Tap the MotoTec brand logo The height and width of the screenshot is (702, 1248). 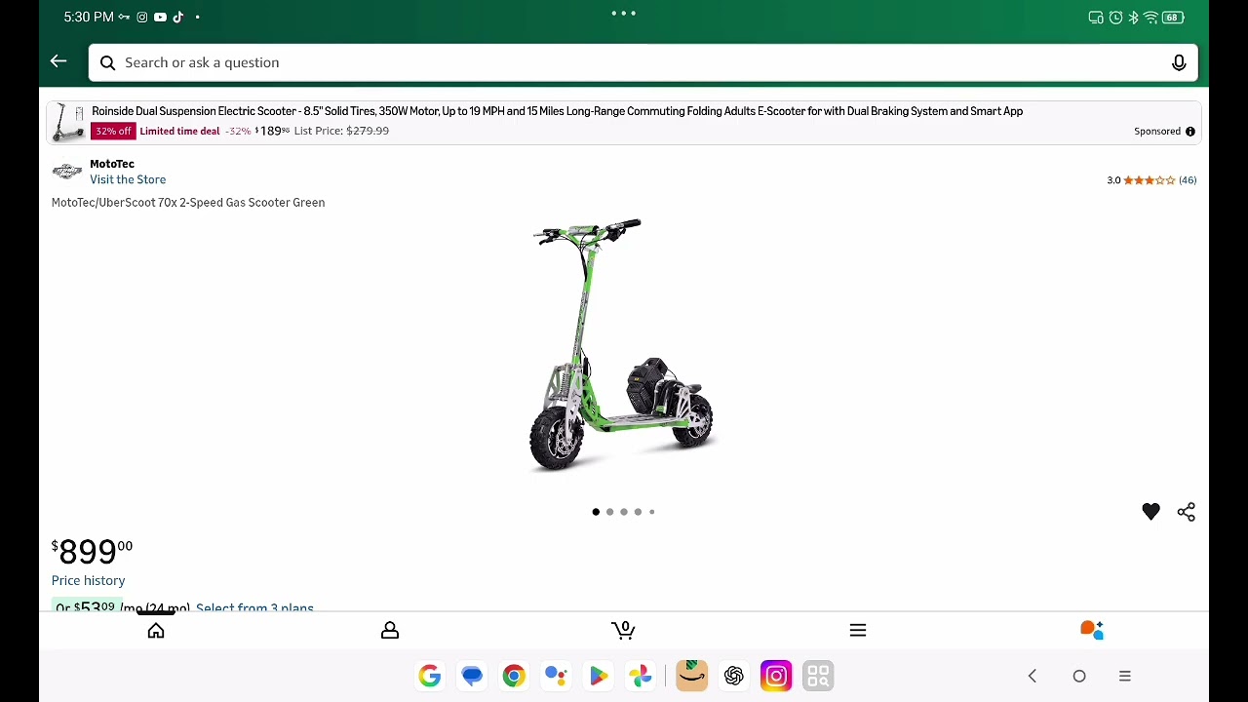tap(67, 172)
